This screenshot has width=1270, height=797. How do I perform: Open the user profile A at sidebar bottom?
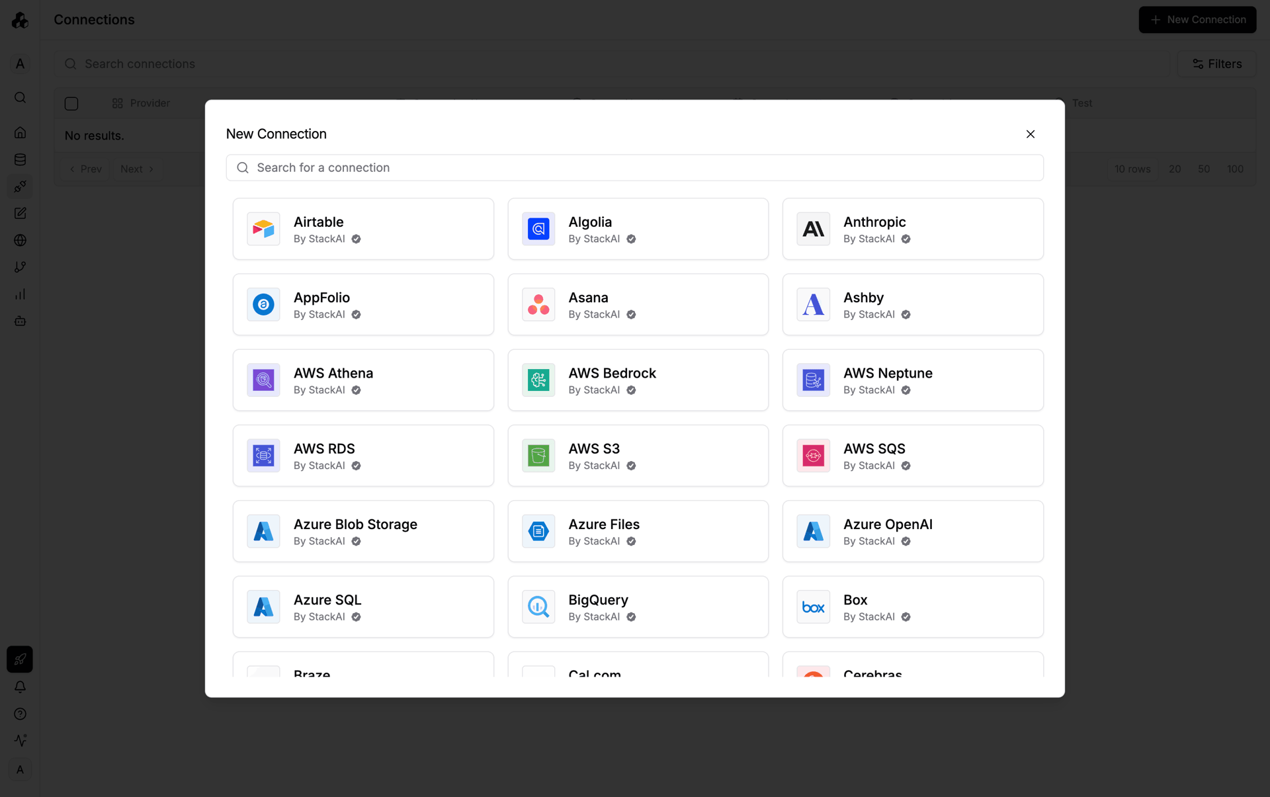(x=20, y=769)
